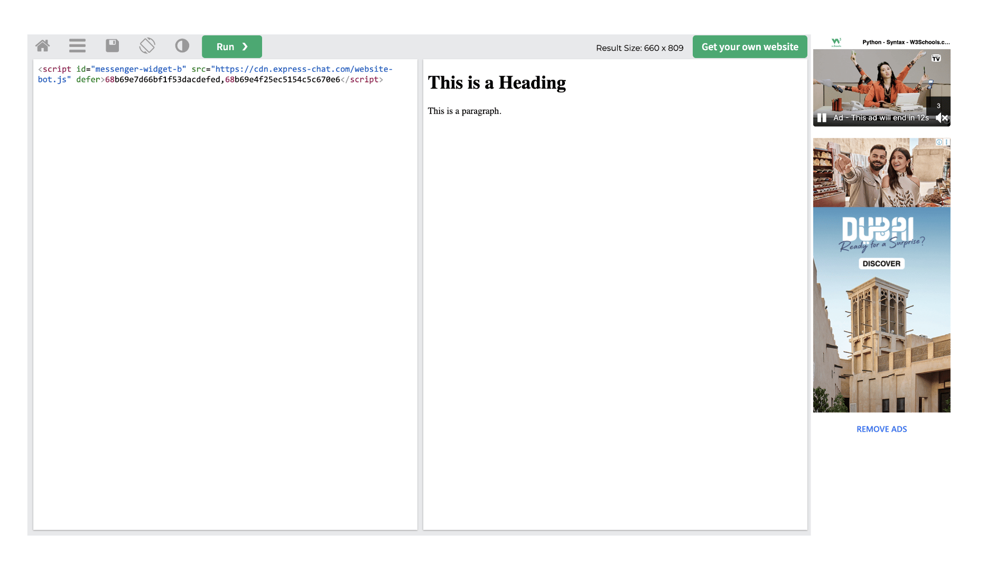Image resolution: width=986 pixels, height=570 pixels.
Task: Open ad options dots on Dubai ad
Action: [947, 142]
